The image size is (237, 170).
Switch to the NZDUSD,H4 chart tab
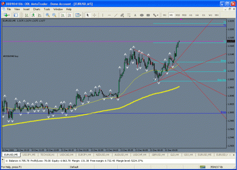coord(102,155)
